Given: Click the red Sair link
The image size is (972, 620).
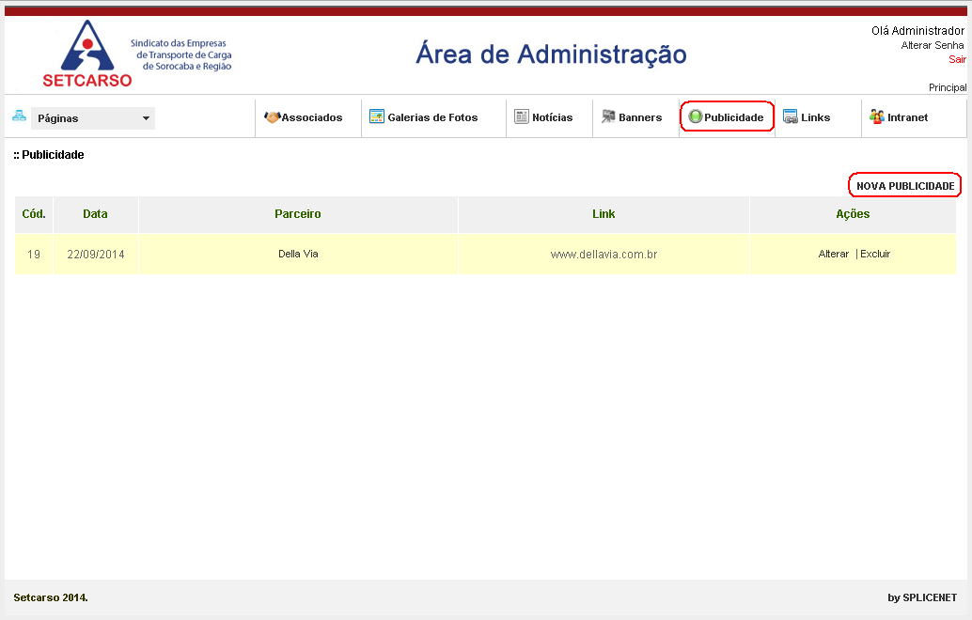Looking at the screenshot, I should [x=957, y=59].
